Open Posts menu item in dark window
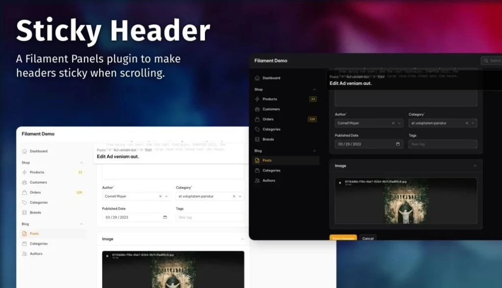 (286, 160)
